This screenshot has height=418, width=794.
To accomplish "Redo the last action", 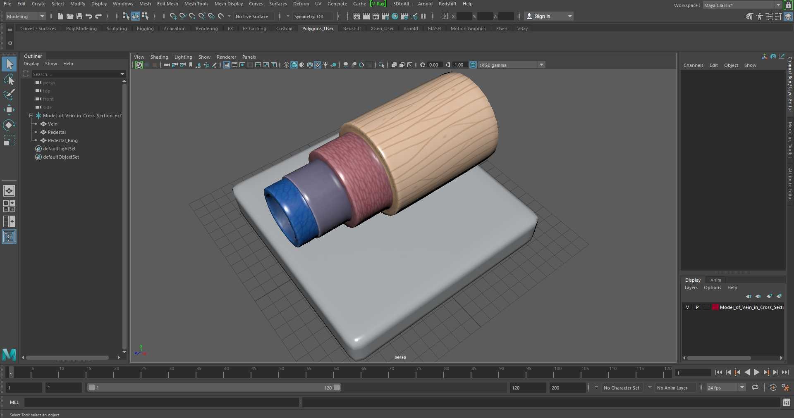I will tap(98, 17).
